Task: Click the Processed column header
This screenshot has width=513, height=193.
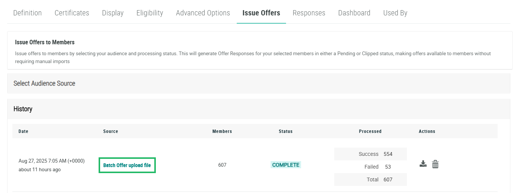Action: (x=370, y=131)
